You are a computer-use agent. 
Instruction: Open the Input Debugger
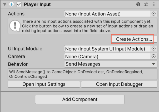(x=119, y=84)
